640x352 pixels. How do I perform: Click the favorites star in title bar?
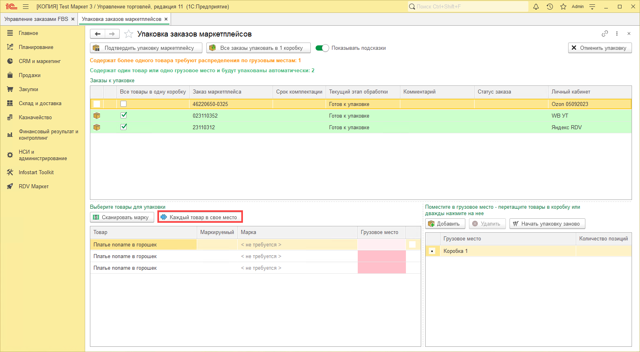click(563, 6)
